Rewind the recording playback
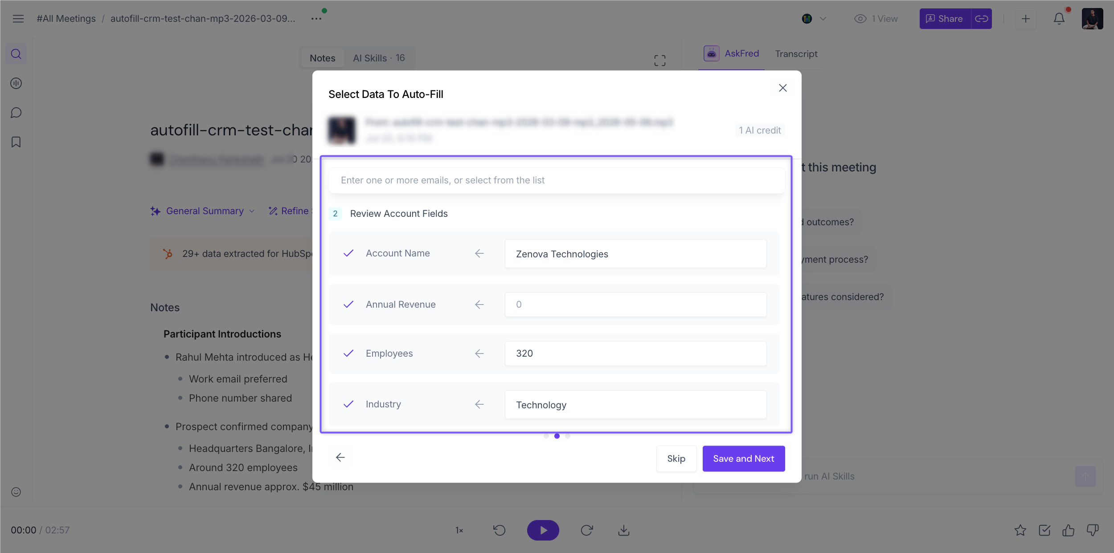 click(x=500, y=530)
